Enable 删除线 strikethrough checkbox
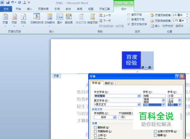The height and width of the screenshot is (139, 190). pyautogui.click(x=95, y=128)
